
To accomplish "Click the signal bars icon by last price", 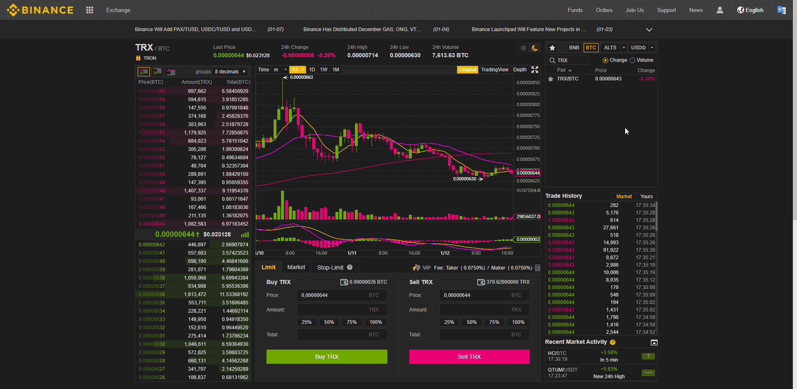I will pos(245,235).
